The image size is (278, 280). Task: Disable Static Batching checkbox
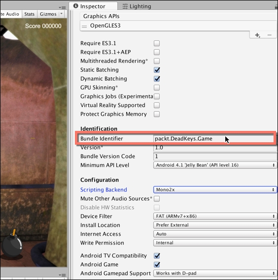click(157, 70)
